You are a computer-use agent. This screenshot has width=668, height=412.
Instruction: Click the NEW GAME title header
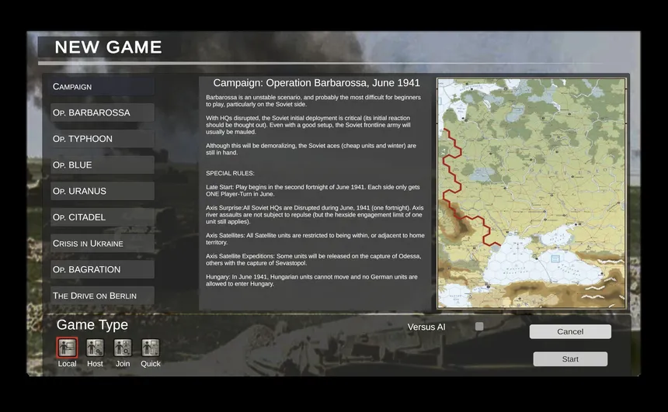pyautogui.click(x=108, y=47)
